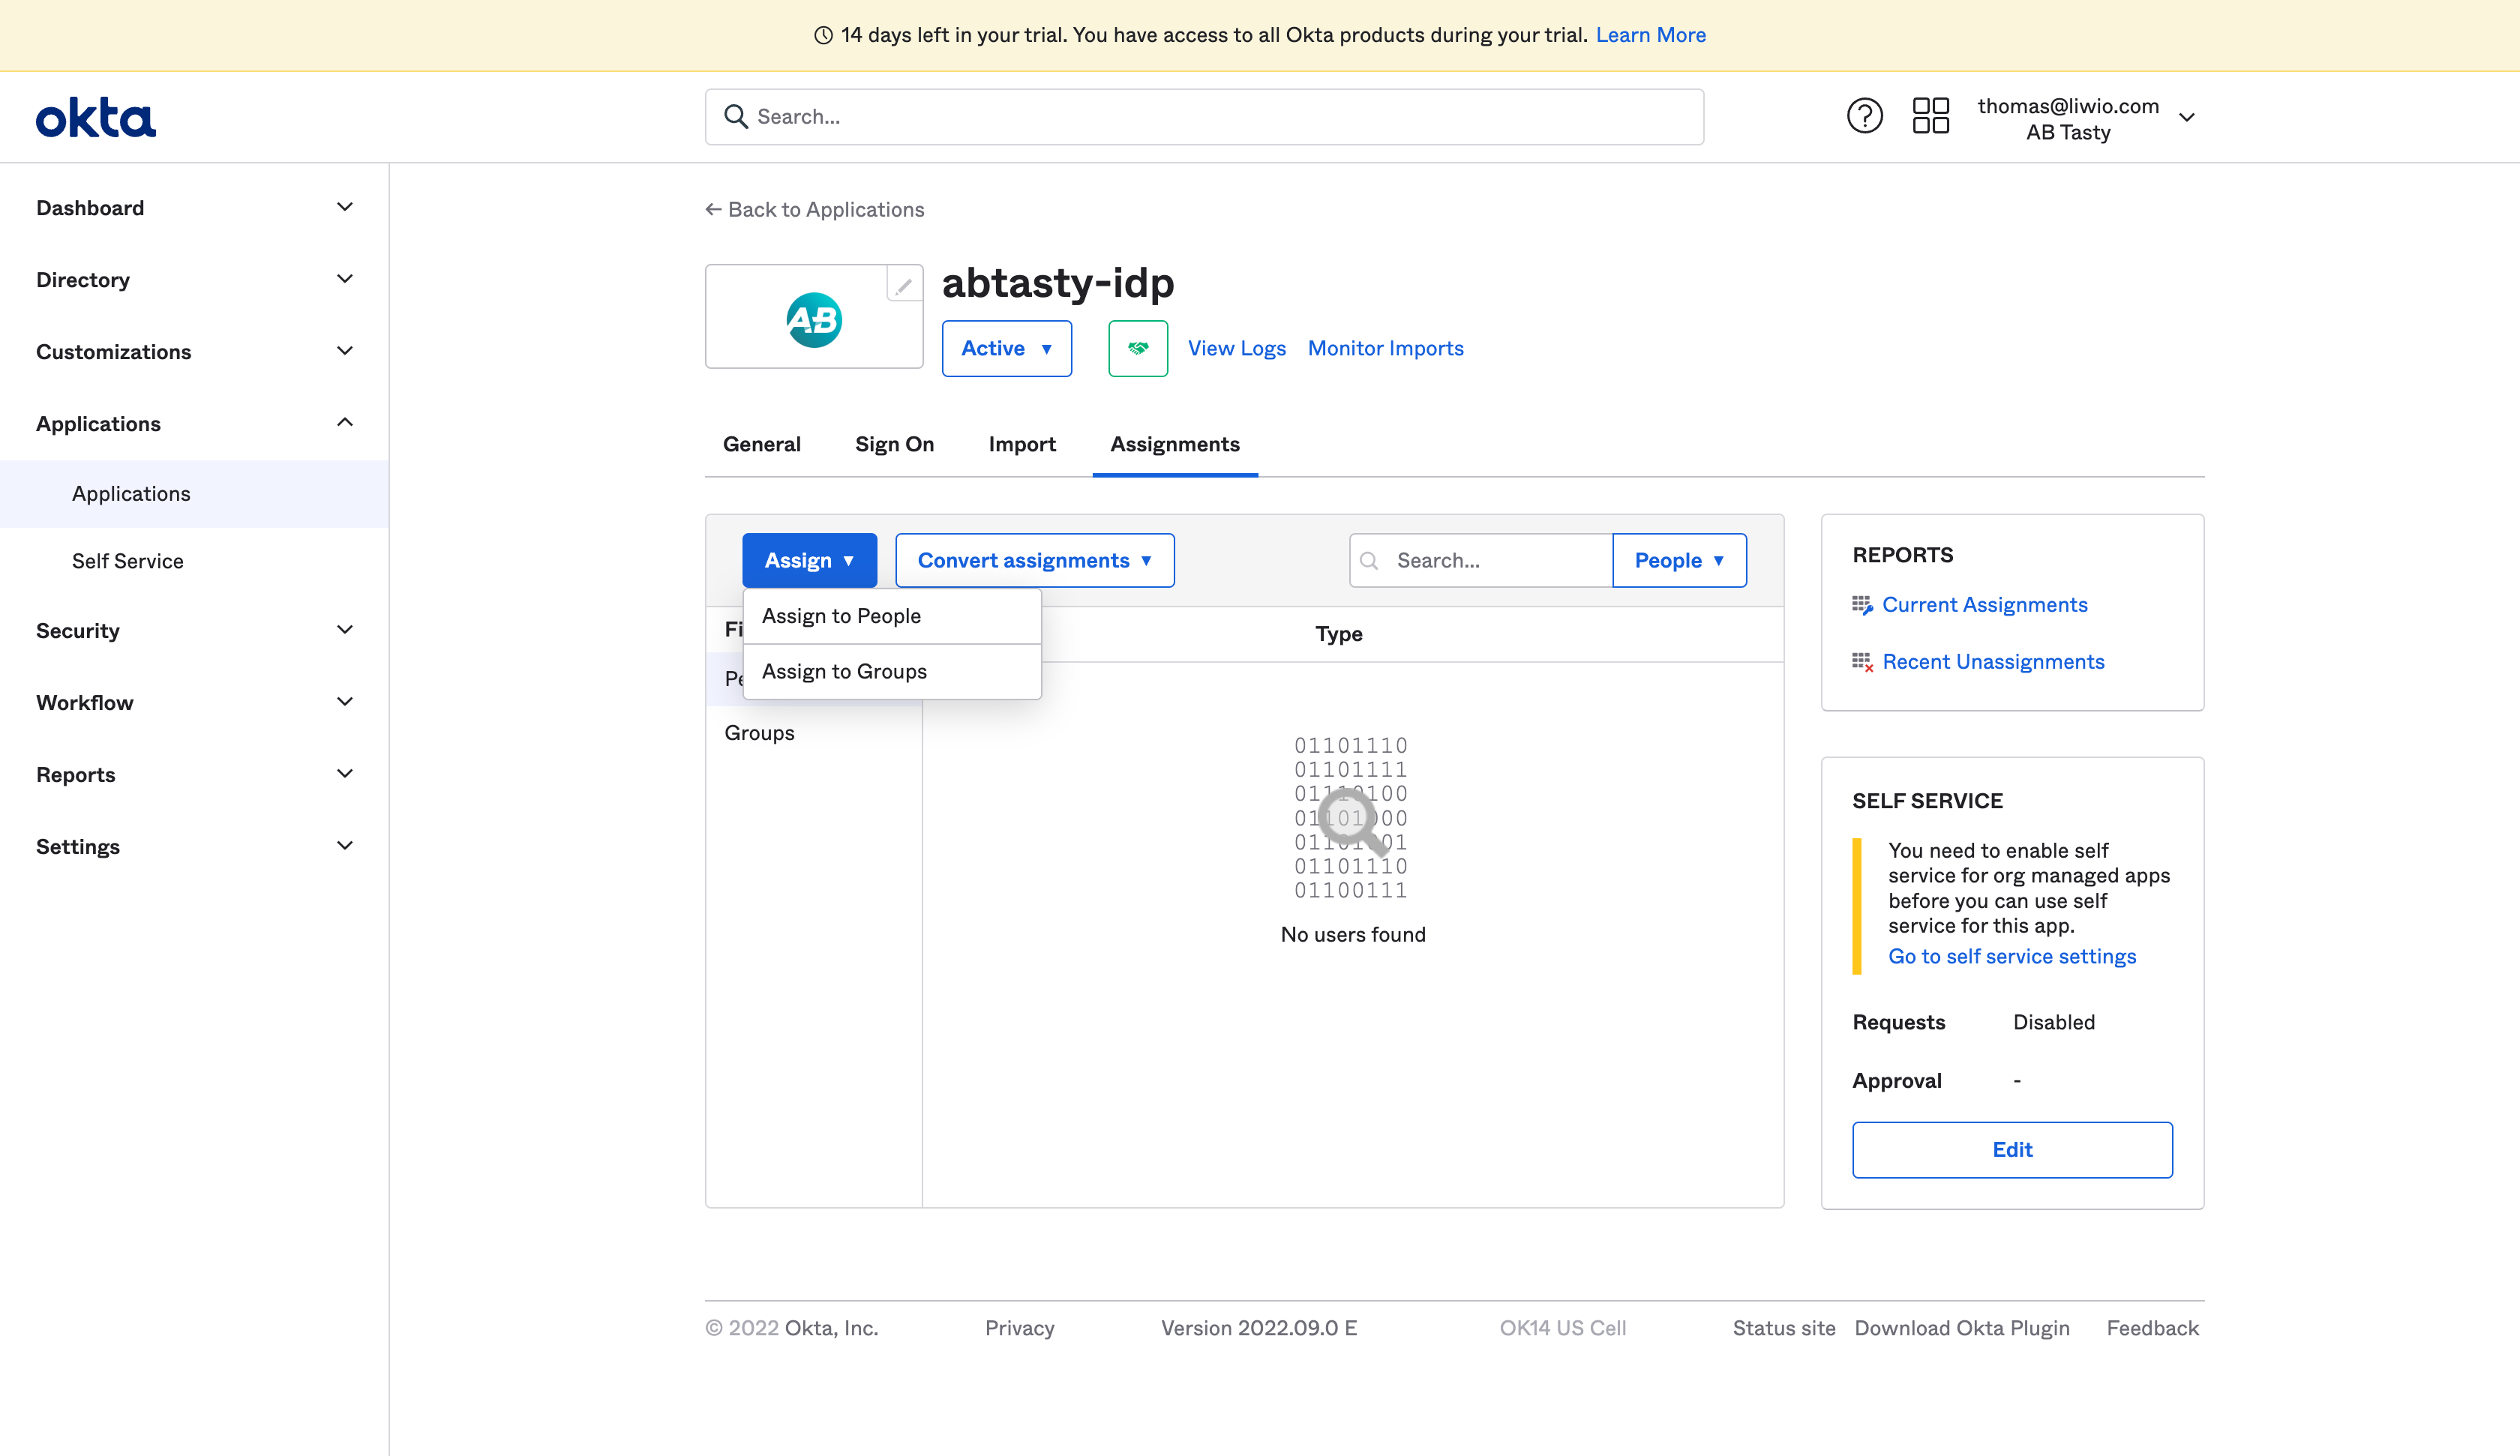Click the magnifier in assignments search box

[x=1370, y=561]
